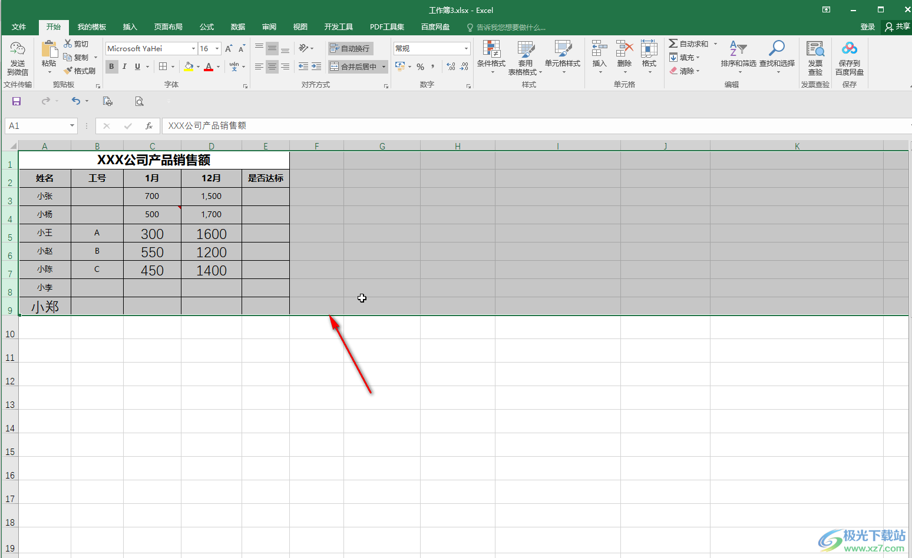Click the Cut scissors button
Image resolution: width=912 pixels, height=558 pixels.
[x=76, y=44]
